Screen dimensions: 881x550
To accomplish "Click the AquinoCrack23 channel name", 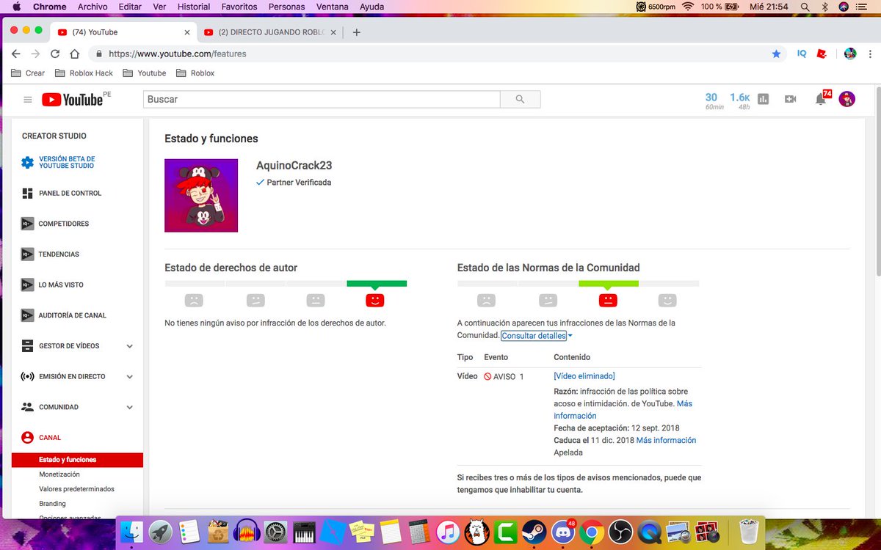I will tap(294, 166).
